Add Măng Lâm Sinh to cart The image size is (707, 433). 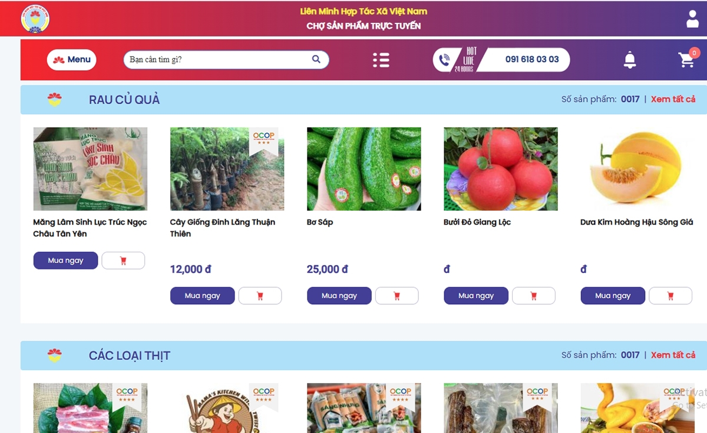123,261
